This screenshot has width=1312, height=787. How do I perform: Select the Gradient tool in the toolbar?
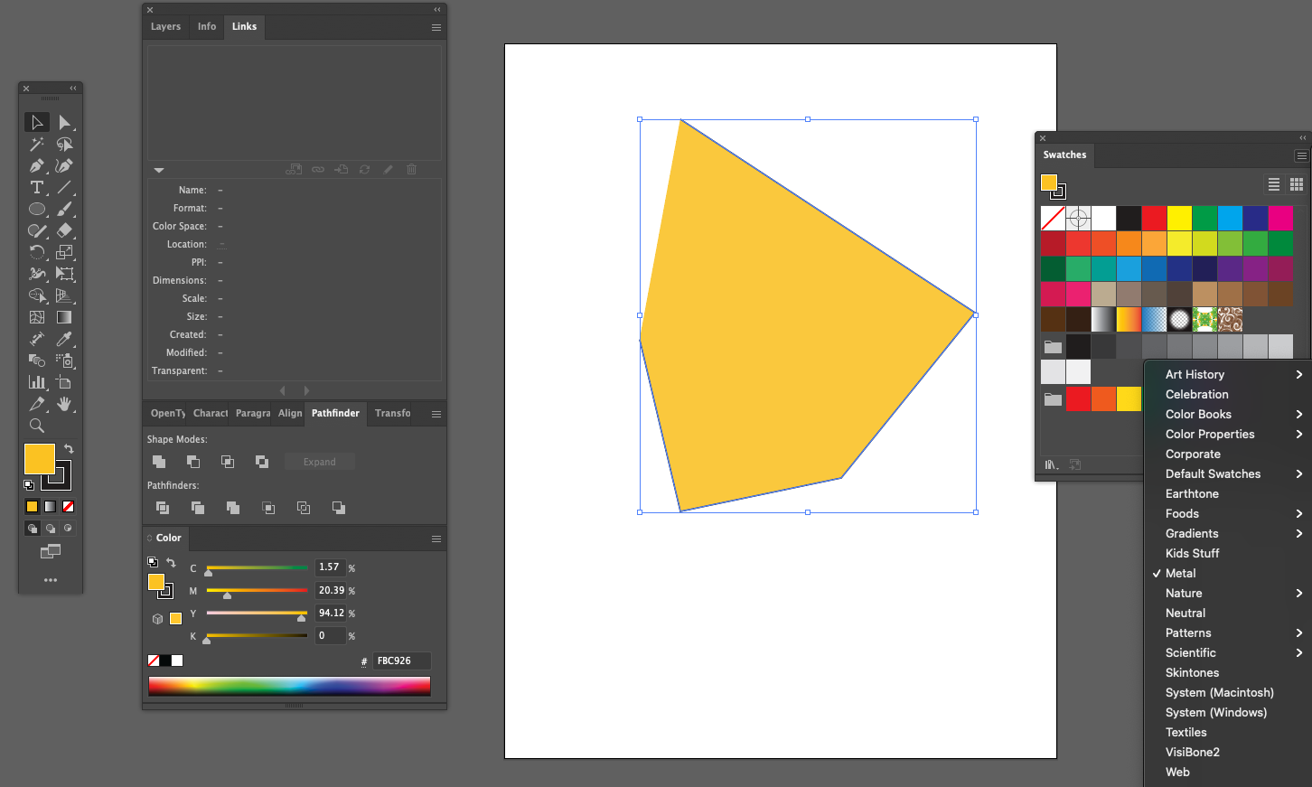tap(64, 317)
